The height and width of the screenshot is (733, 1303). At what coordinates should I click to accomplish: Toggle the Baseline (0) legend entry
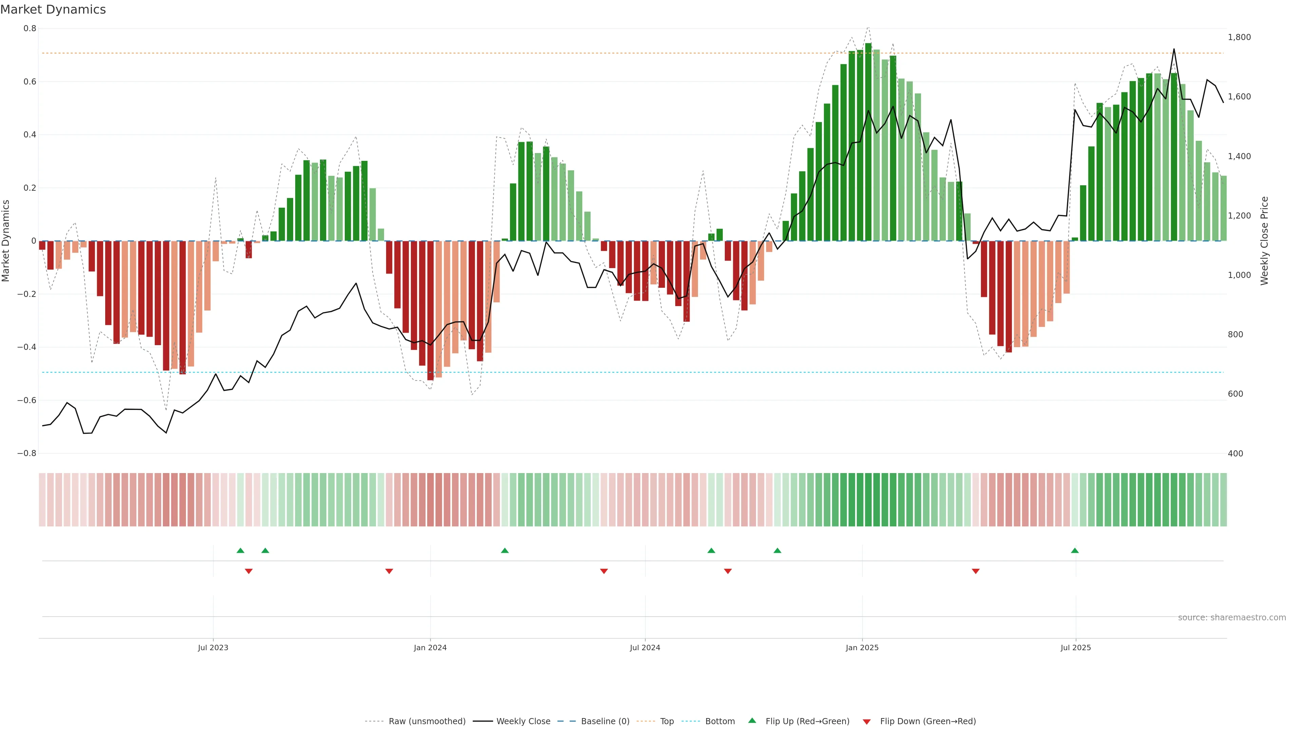click(x=605, y=721)
